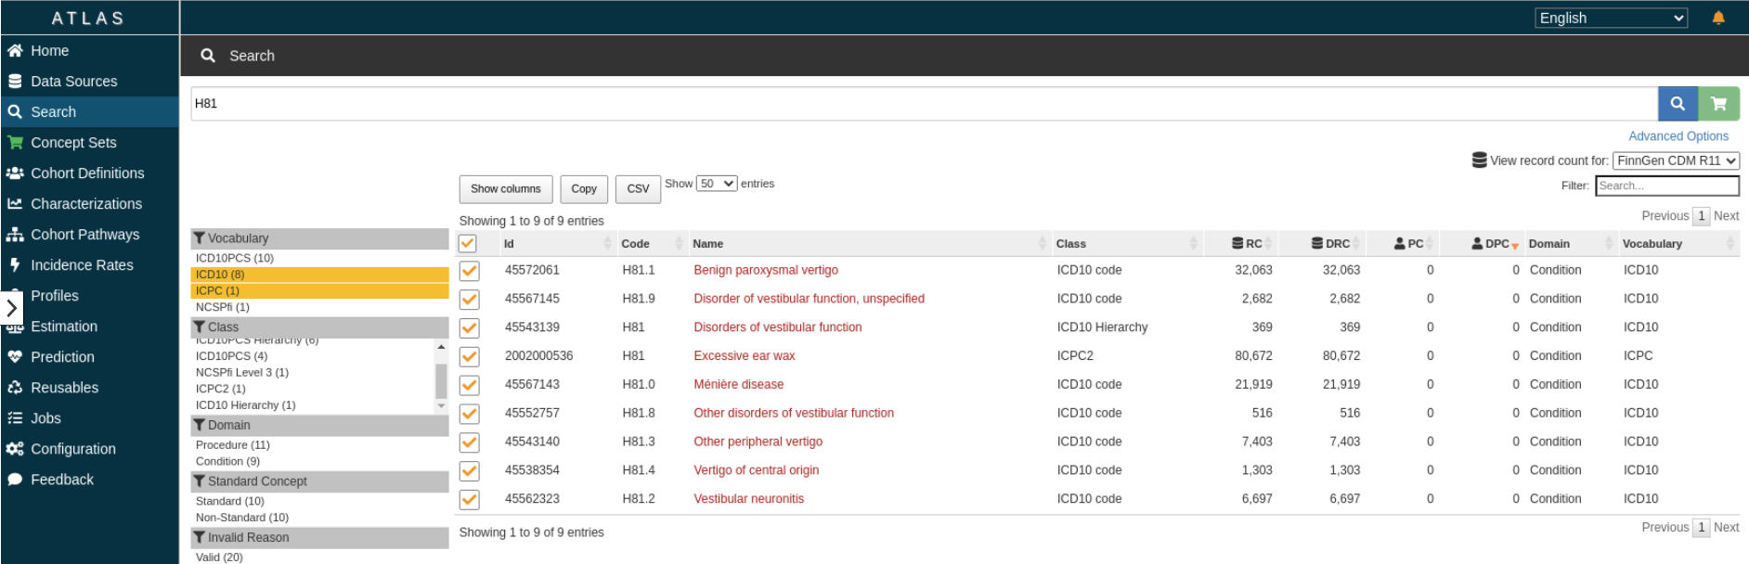The image size is (1749, 564).
Task: Click the Characterizations chart icon
Action: coord(15,204)
